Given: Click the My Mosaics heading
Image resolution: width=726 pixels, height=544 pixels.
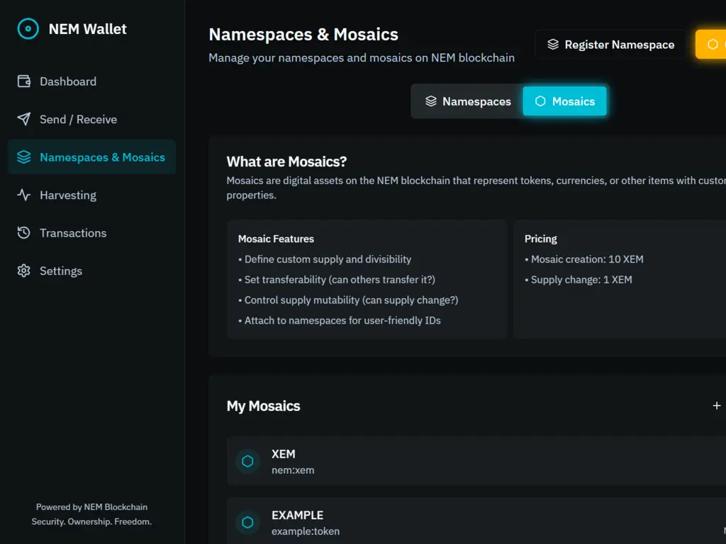Looking at the screenshot, I should pyautogui.click(x=264, y=406).
